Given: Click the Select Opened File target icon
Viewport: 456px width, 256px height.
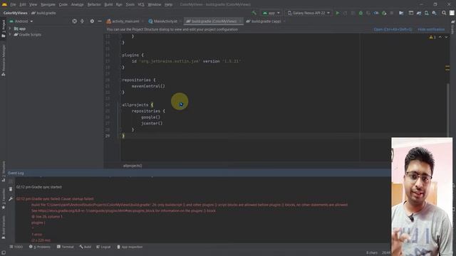Looking at the screenshot, I should click(x=74, y=21).
